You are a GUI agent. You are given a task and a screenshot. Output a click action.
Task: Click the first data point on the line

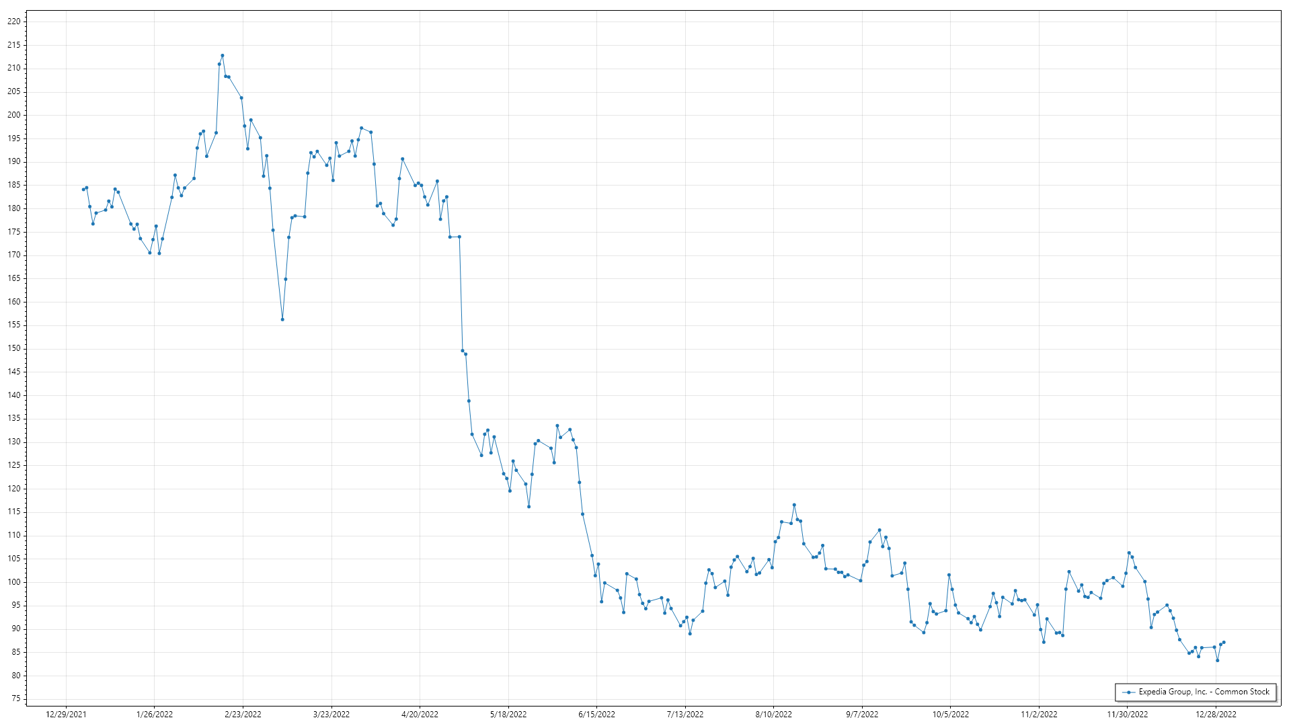point(83,190)
